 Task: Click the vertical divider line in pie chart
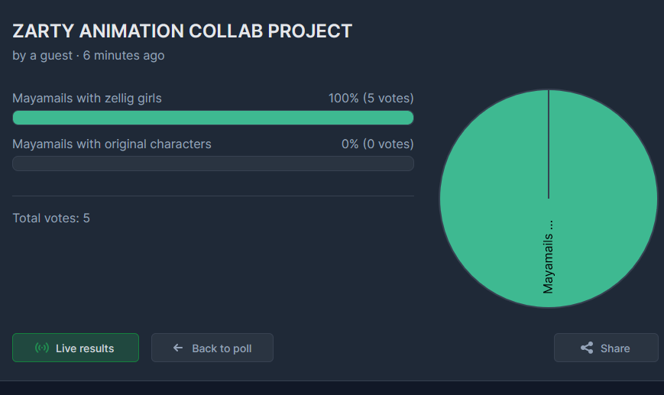(x=549, y=144)
